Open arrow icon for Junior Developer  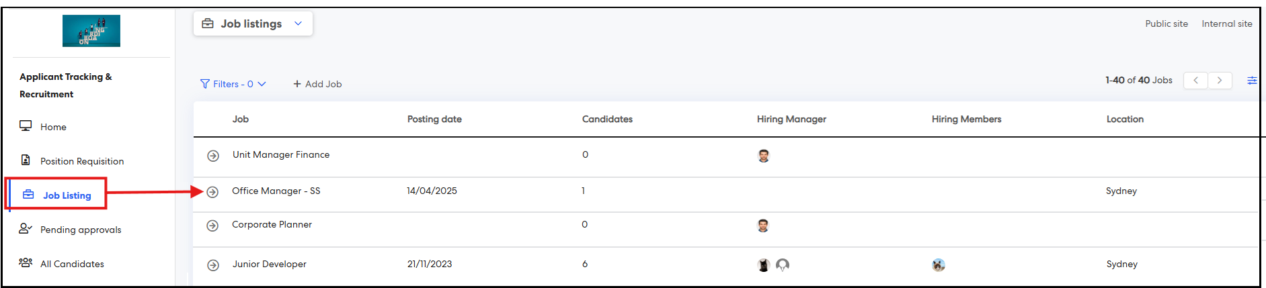[x=213, y=265]
